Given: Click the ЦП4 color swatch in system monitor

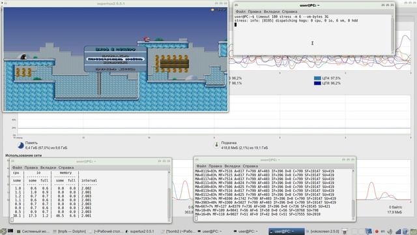Looking at the screenshot, I should coord(317,78).
